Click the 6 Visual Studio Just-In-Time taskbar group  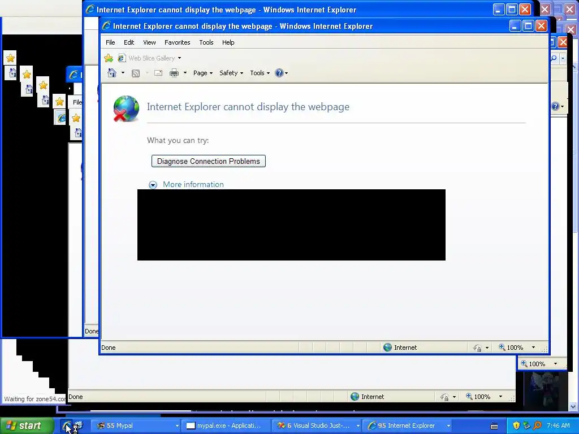pyautogui.click(x=318, y=426)
